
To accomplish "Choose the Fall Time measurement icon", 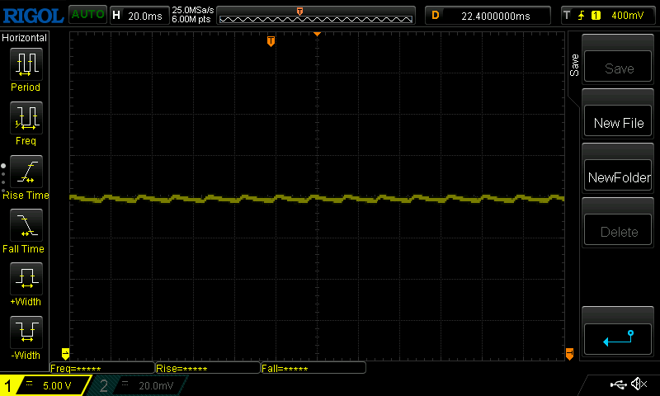I will pyautogui.click(x=25, y=225).
